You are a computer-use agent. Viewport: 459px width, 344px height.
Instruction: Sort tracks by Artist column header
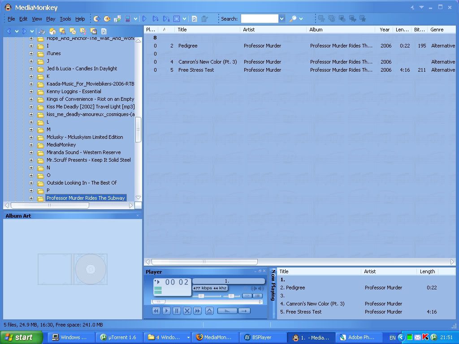pos(249,30)
